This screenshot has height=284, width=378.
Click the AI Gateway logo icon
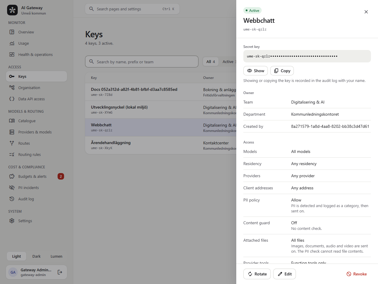12,10
